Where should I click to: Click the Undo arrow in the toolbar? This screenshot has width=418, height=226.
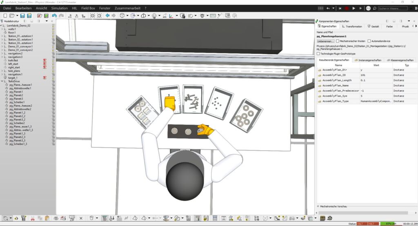54,16
